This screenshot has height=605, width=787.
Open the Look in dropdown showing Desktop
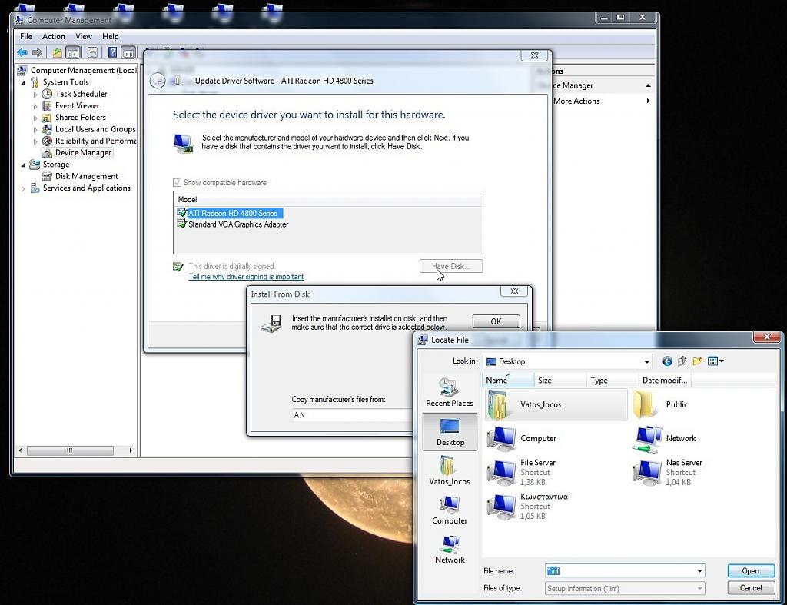click(646, 361)
